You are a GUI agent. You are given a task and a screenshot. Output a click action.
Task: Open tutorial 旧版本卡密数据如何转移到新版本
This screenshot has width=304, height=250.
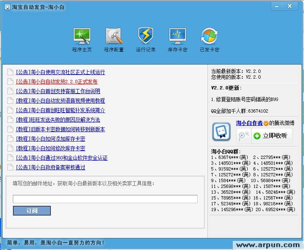(x=60, y=129)
